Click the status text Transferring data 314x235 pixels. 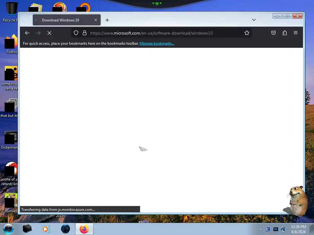click(58, 209)
